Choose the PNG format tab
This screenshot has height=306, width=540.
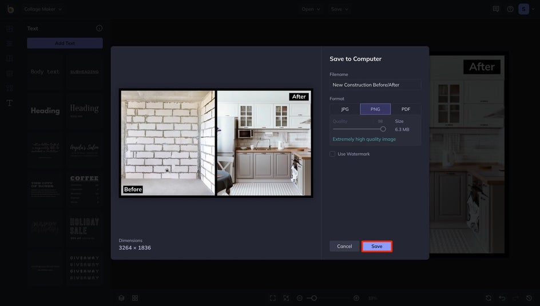coord(375,109)
